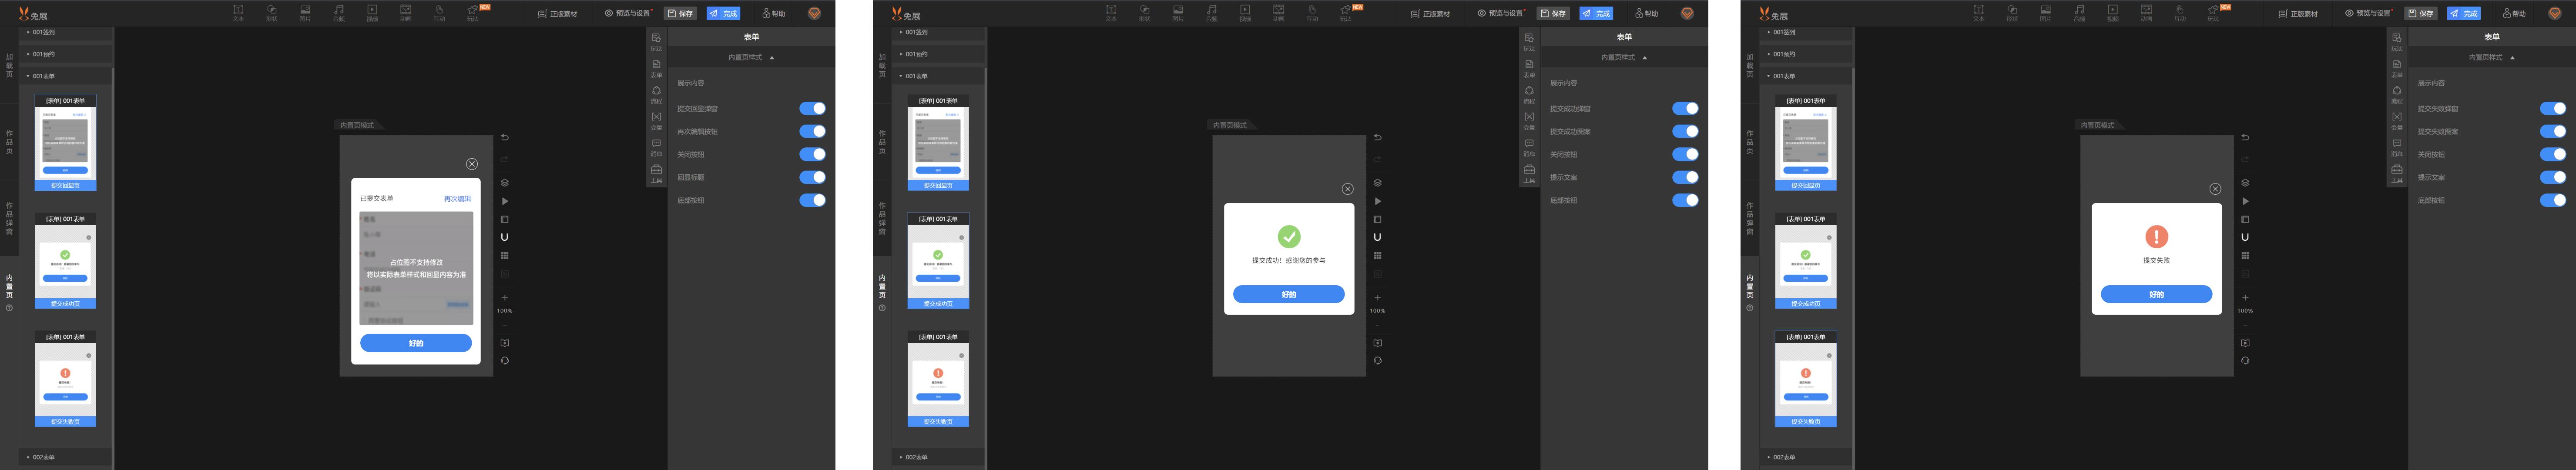Screen dimensions: 2576x470
Task: Toggle the 提交成功图案 switch
Action: coord(1685,131)
